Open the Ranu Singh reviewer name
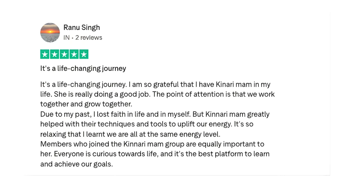The width and height of the screenshot is (347, 195). tap(82, 28)
